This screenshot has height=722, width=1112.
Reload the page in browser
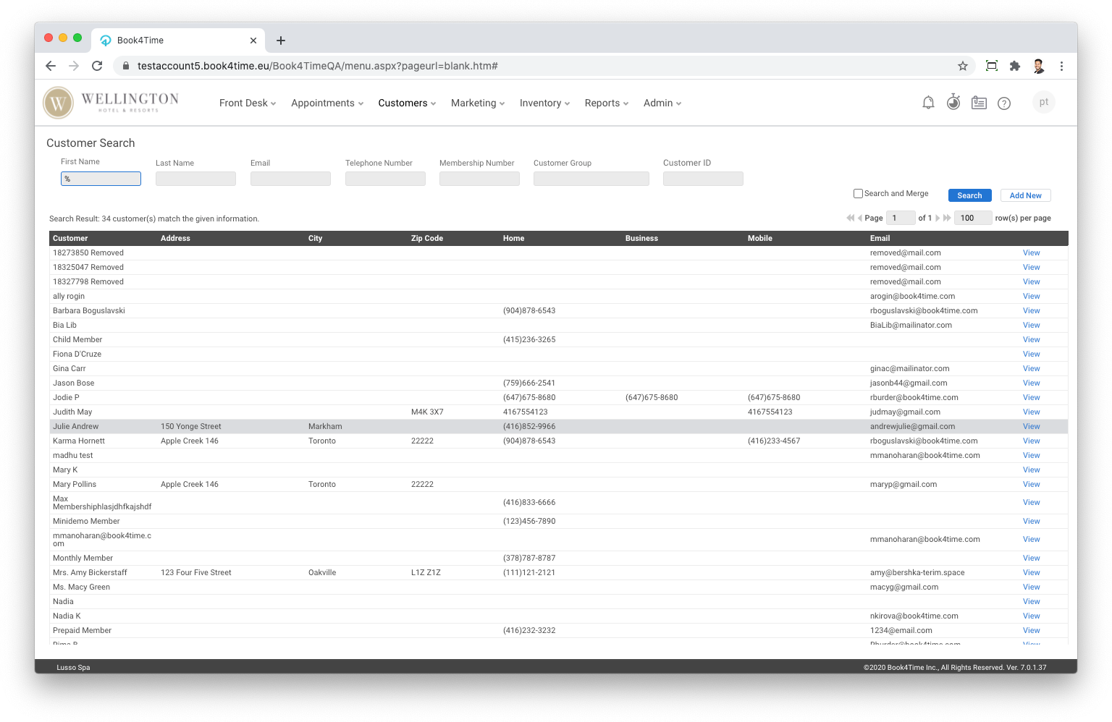(x=97, y=66)
